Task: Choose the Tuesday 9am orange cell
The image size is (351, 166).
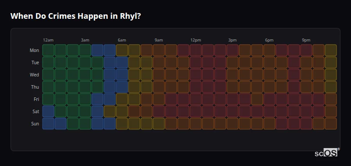Action: point(159,62)
